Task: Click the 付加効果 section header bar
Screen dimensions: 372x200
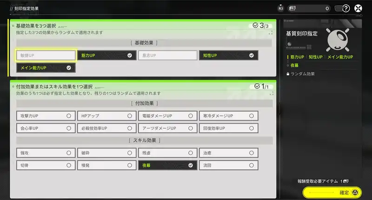Action: 145,103
